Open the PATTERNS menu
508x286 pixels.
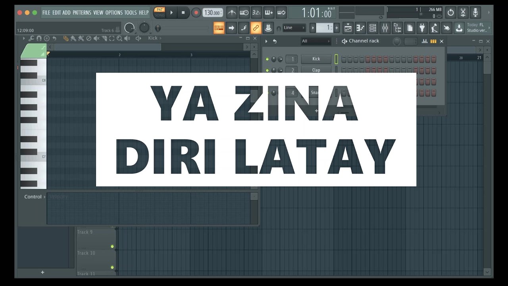(x=82, y=13)
